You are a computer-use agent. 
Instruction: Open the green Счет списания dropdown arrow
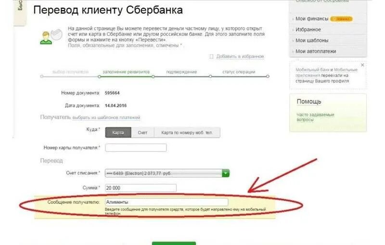coord(226,173)
